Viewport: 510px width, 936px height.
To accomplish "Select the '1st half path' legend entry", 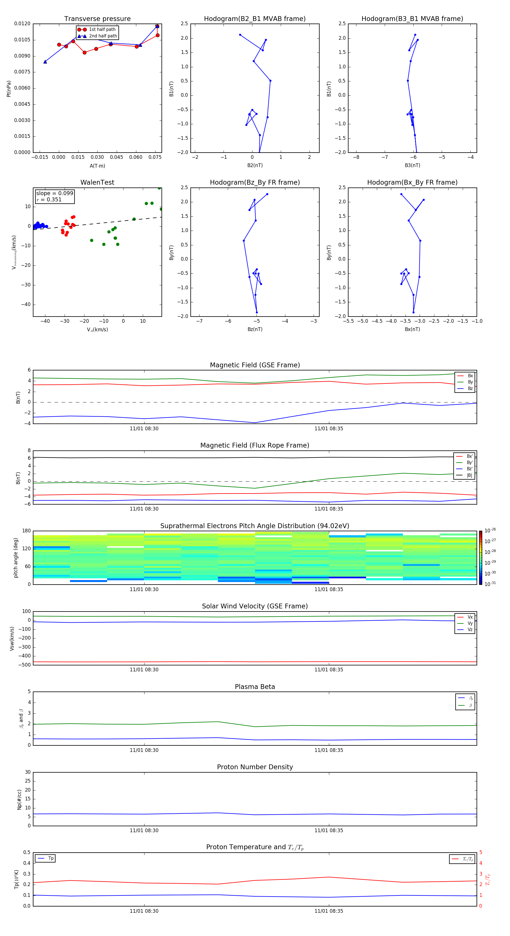I will pos(97,29).
